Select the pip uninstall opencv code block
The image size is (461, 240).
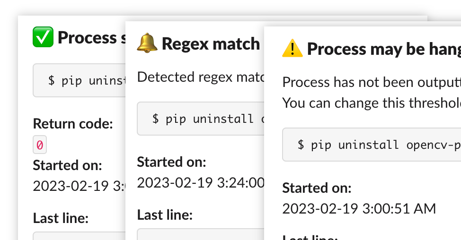coord(372,145)
